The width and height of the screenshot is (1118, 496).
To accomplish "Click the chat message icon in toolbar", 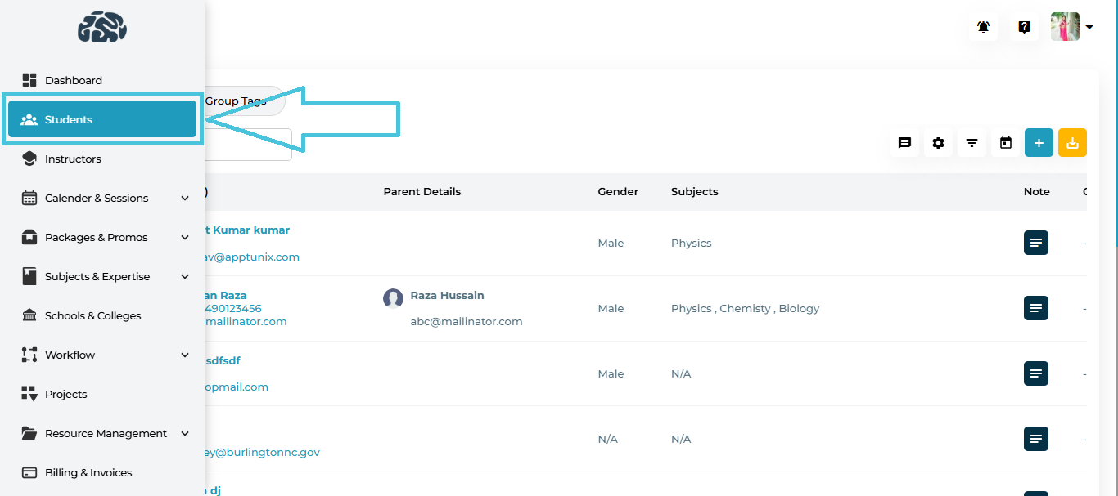I will click(x=904, y=143).
